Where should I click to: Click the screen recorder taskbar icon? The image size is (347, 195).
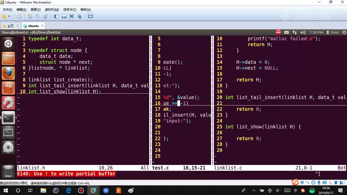[81, 190]
